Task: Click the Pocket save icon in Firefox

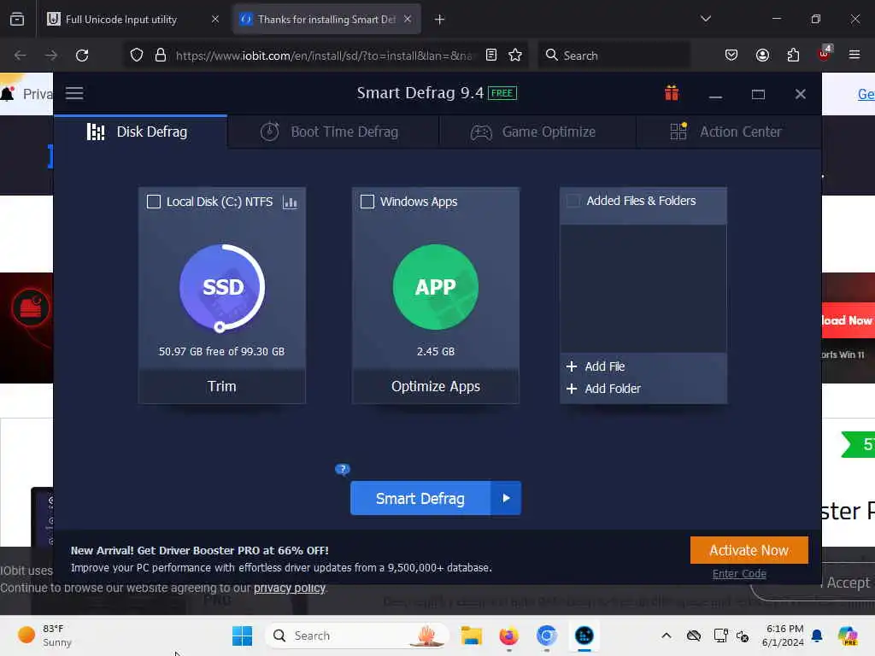Action: coord(731,56)
